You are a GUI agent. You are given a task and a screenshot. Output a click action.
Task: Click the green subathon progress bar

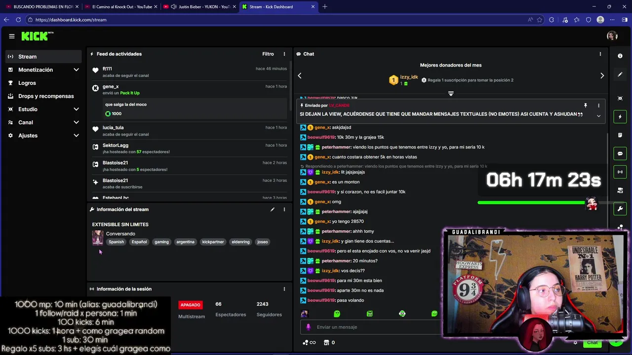(531, 202)
